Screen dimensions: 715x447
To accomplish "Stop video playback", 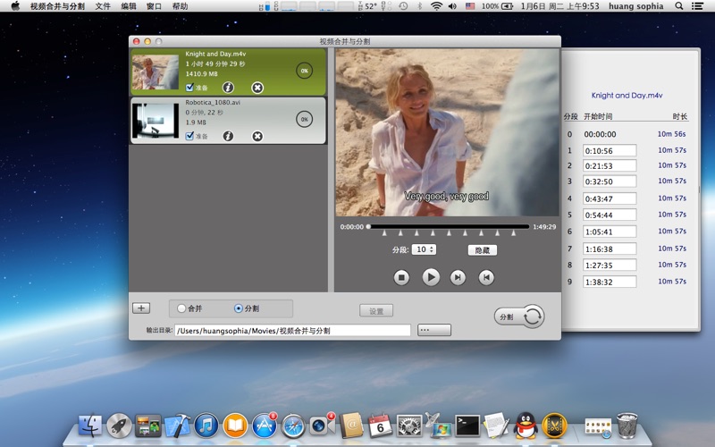I will tap(401, 277).
